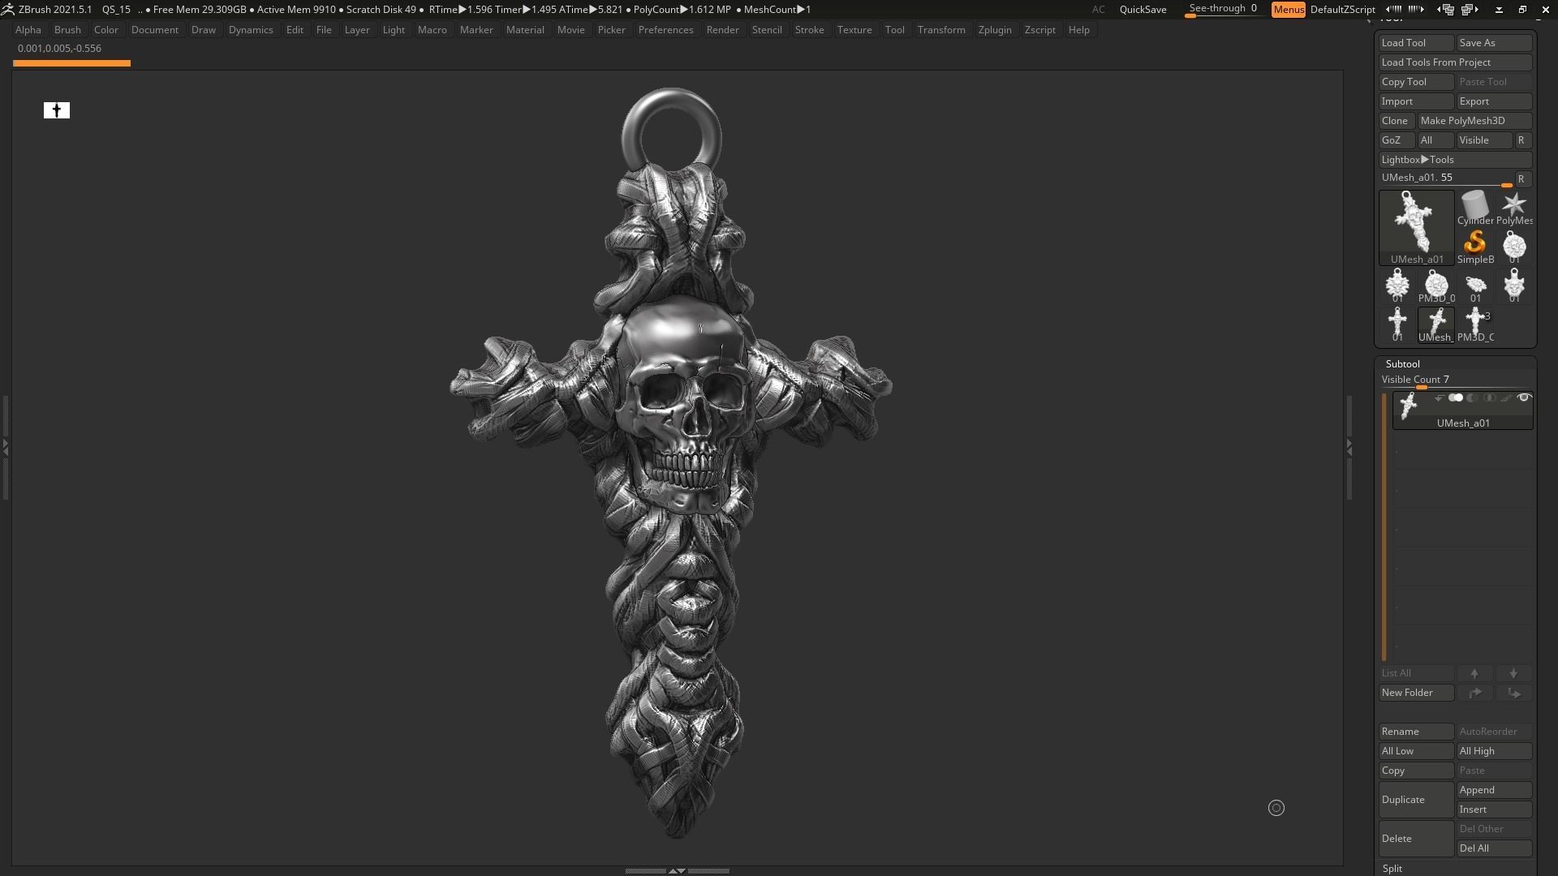
Task: Toggle the Menus button off
Action: [x=1288, y=10]
